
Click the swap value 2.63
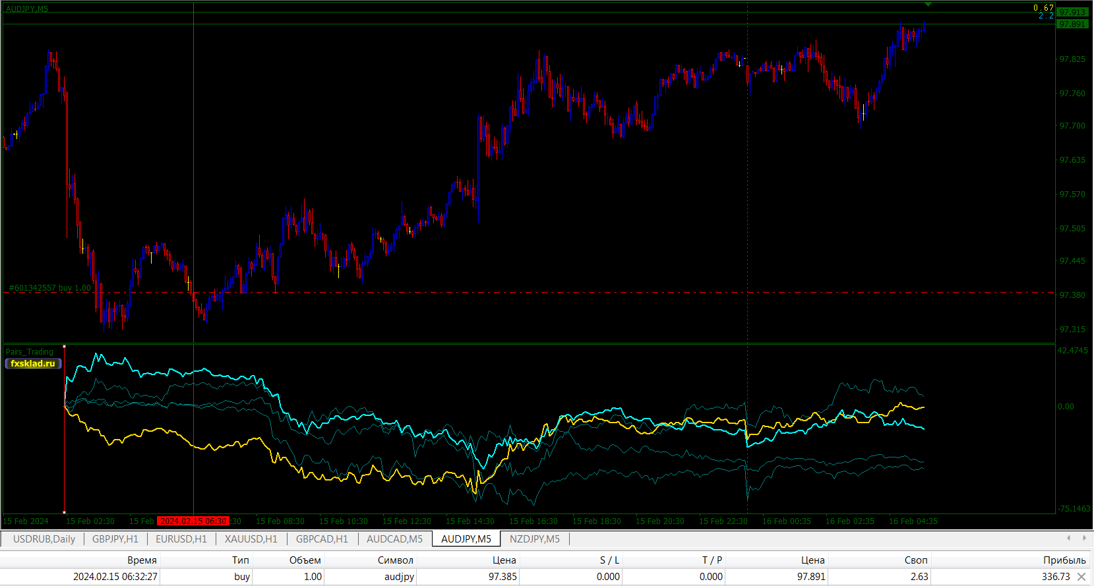tap(919, 577)
